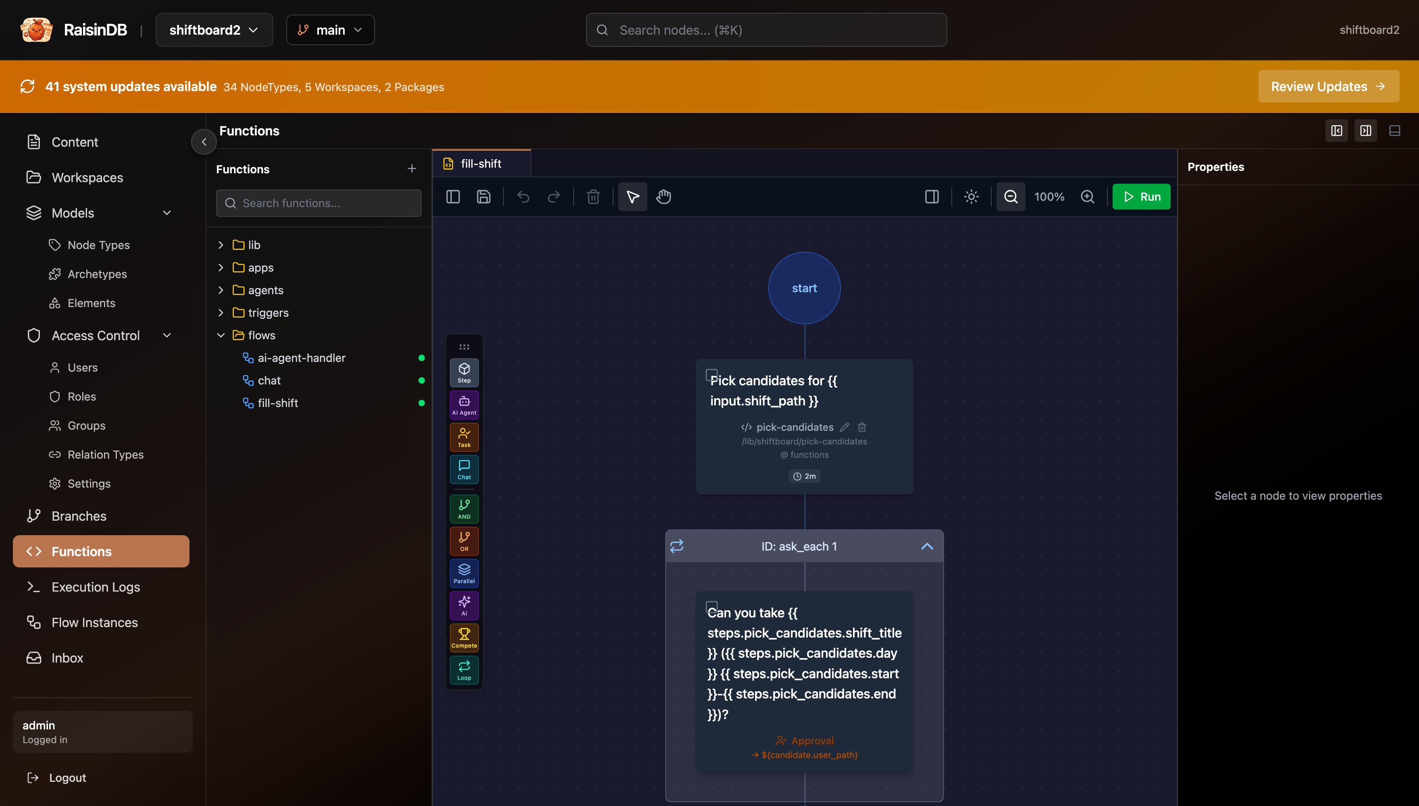Click the plus icon in the Functions panel
Viewport: 1419px width, 806px height.
[x=411, y=168]
